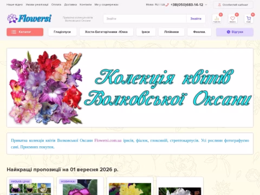This screenshot has width=260, height=195.
Task: Click heading Найкращі пропозиції на 01 вересня
Action: tap(62, 170)
